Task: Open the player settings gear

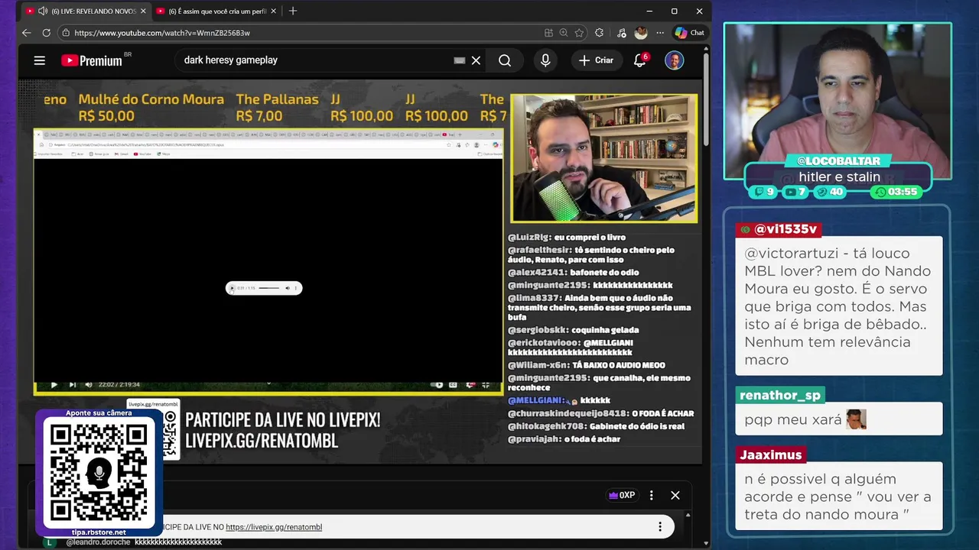Action: click(x=470, y=384)
